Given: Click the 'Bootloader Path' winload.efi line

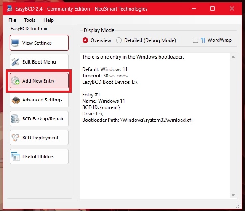Looking at the screenshot, I should 137,120.
